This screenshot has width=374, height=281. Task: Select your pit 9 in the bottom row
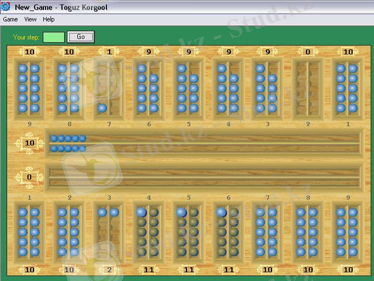[x=348, y=232]
